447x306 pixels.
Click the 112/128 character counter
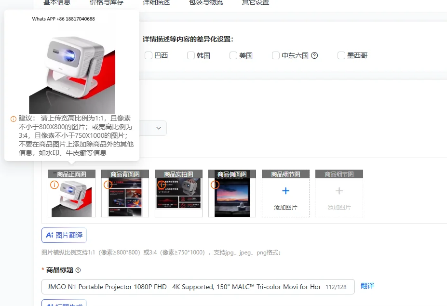coord(336,287)
